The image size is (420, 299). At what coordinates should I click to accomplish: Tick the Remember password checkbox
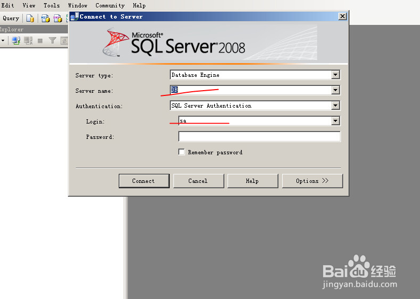[x=181, y=152]
